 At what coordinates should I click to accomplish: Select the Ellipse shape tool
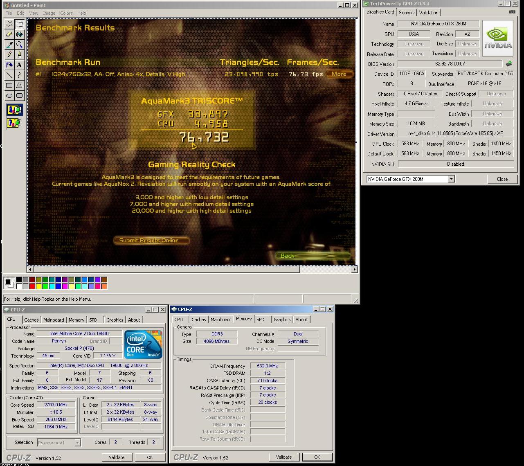(x=9, y=96)
